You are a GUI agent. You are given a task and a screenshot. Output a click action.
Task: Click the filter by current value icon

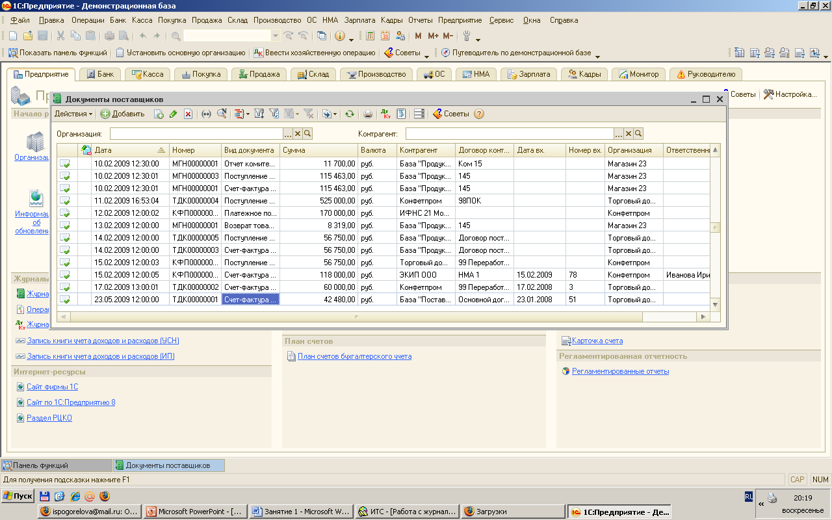pyautogui.click(x=274, y=114)
